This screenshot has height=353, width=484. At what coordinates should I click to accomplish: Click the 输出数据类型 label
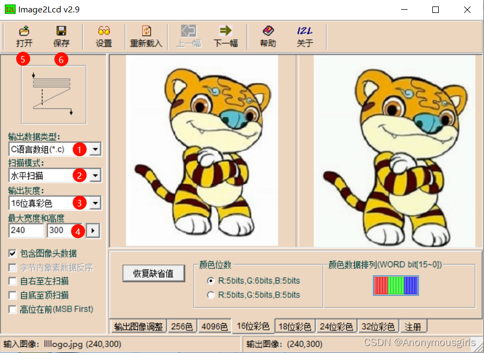click(x=34, y=136)
